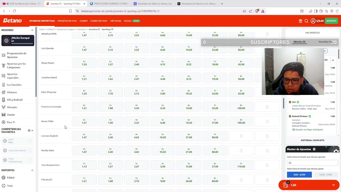Open a new browser tab
Screen dimensions: 341x192
(x=222, y=4)
